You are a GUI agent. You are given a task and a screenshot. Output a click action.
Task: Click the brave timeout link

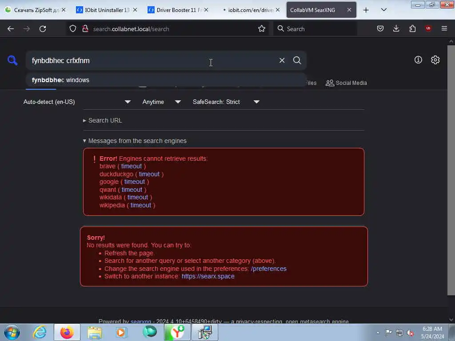pos(132,166)
